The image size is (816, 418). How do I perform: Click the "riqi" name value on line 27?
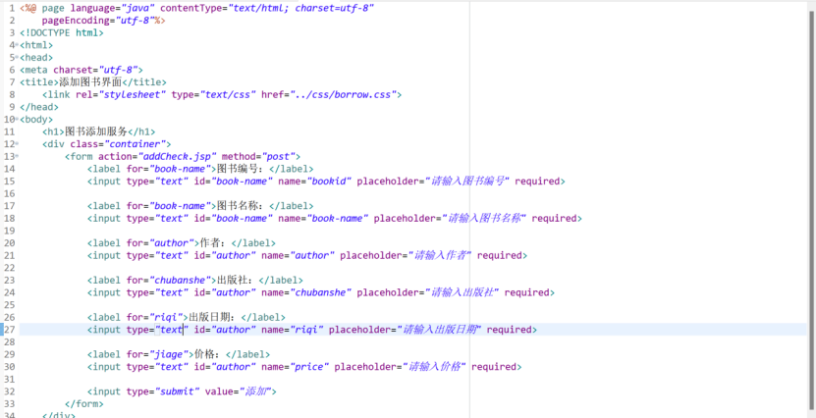(x=307, y=330)
